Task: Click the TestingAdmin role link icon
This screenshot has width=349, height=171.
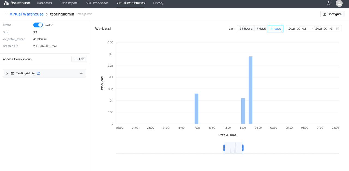Action: [x=38, y=73]
